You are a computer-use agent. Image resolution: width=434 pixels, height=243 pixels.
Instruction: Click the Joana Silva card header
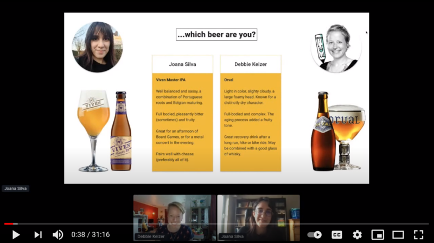[182, 64]
